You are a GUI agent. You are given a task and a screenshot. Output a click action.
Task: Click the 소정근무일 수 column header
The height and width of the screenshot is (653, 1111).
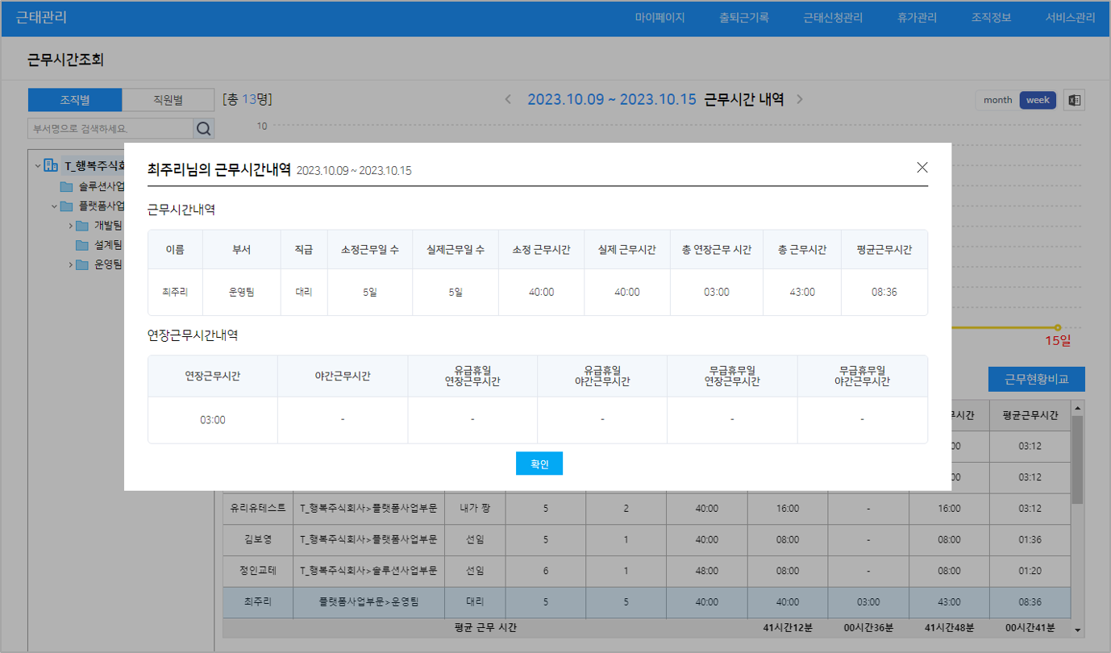tap(370, 250)
